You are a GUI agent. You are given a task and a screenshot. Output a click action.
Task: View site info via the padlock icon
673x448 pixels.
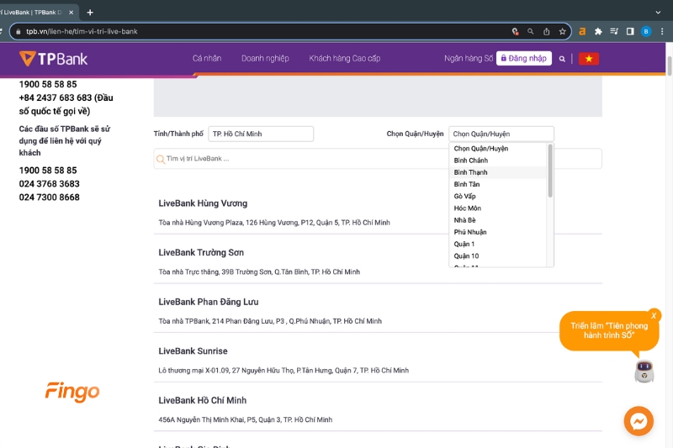point(18,31)
